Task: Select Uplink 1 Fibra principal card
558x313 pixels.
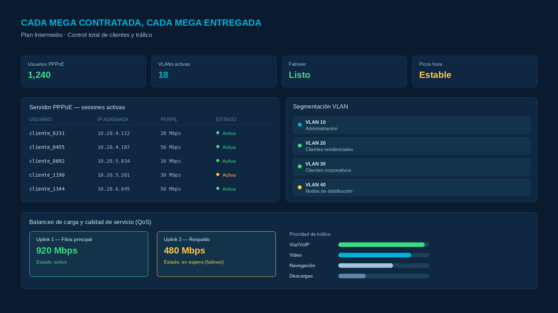Action: [x=89, y=254]
